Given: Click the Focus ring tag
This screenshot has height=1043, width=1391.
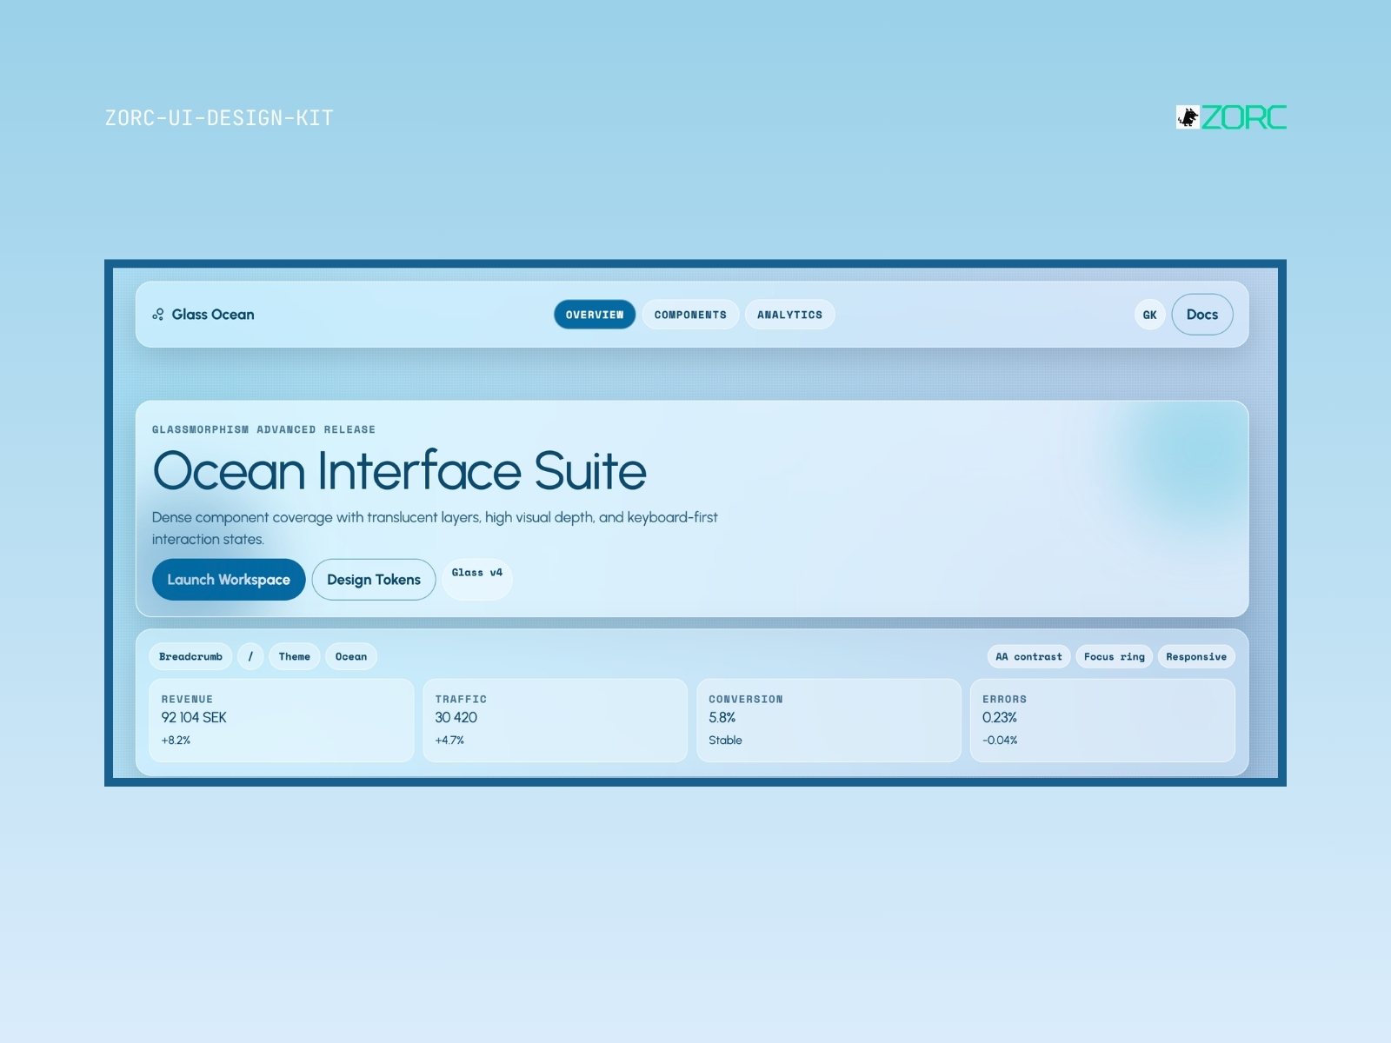Looking at the screenshot, I should pos(1115,656).
